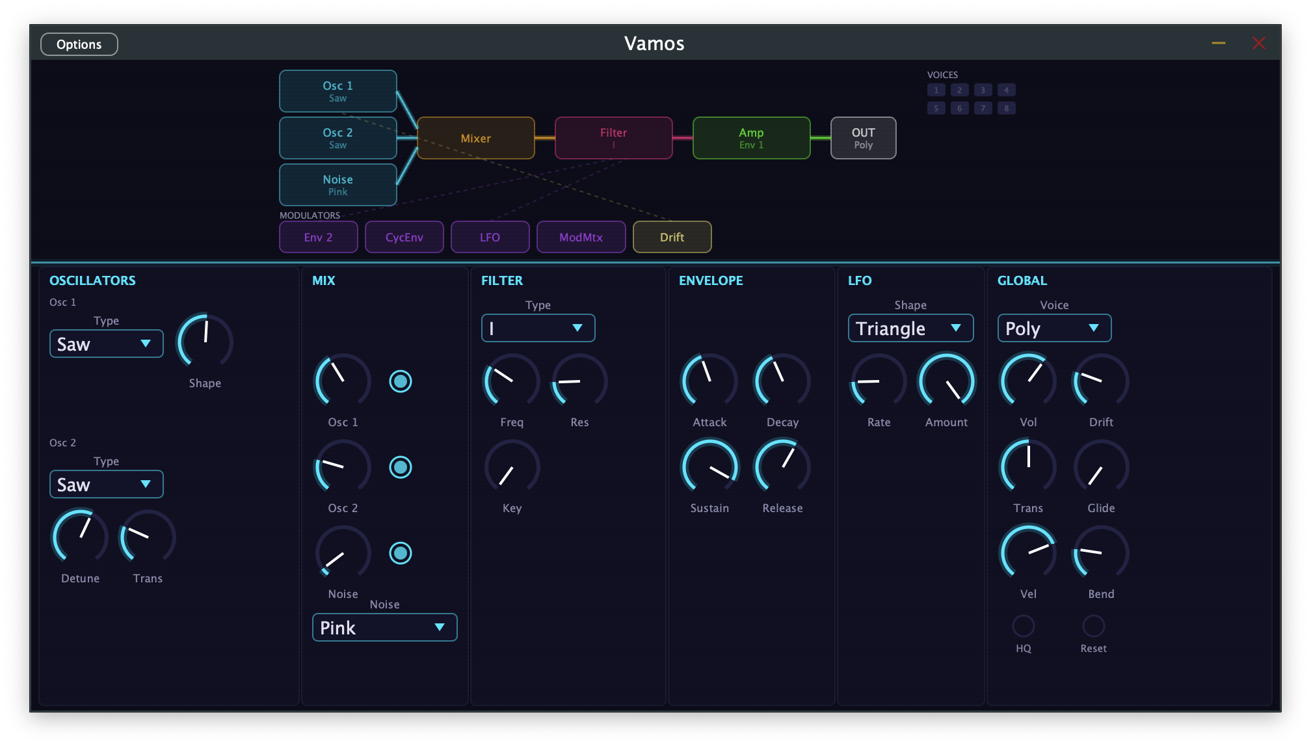Screen dimensions: 1311x747
Task: Turn the Sustain knob in the Envelope section
Action: pos(709,467)
